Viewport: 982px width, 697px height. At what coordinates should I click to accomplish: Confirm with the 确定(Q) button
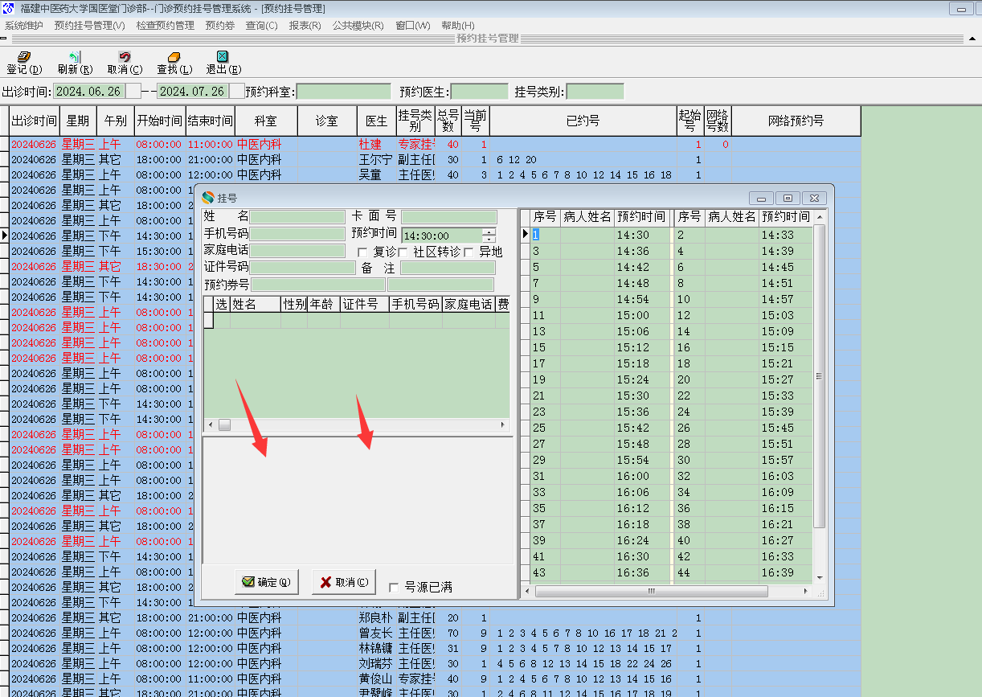pos(266,582)
